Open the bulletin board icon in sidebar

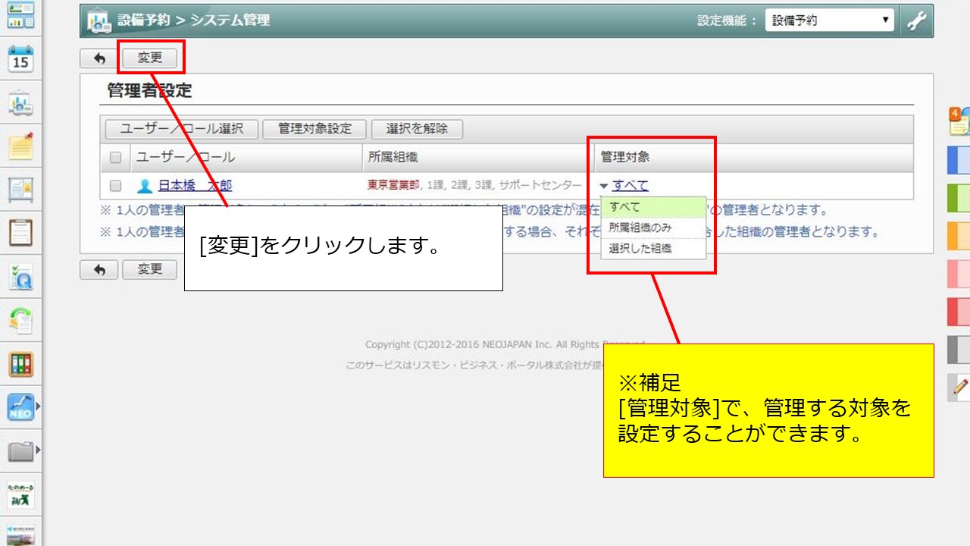tap(20, 189)
